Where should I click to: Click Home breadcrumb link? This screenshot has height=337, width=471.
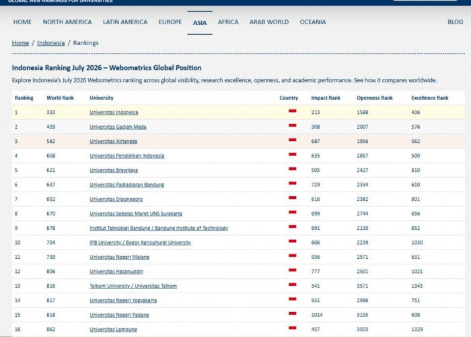pos(20,43)
